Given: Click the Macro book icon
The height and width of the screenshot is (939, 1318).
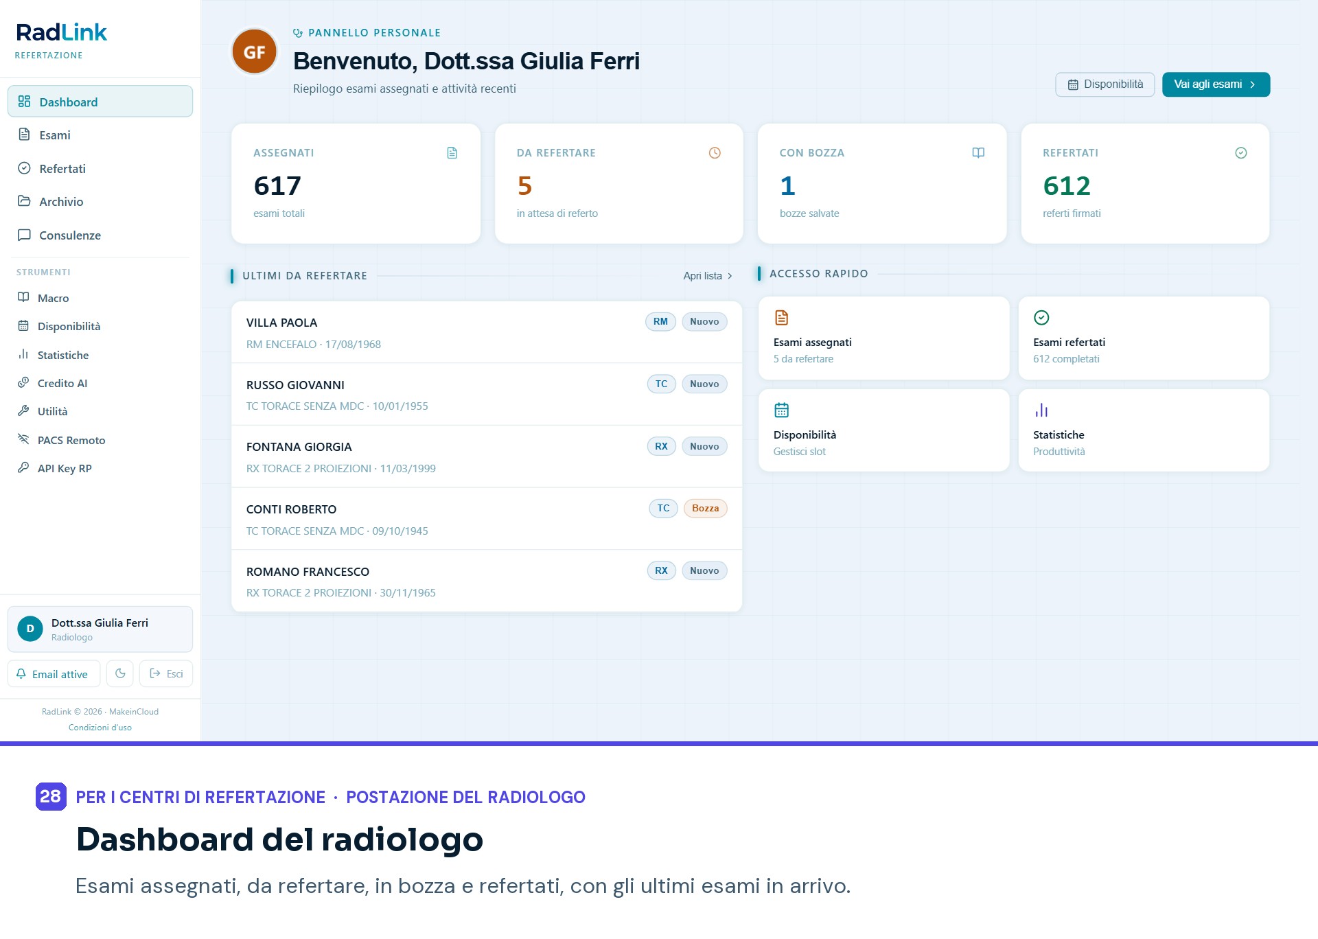Looking at the screenshot, I should (x=23, y=297).
